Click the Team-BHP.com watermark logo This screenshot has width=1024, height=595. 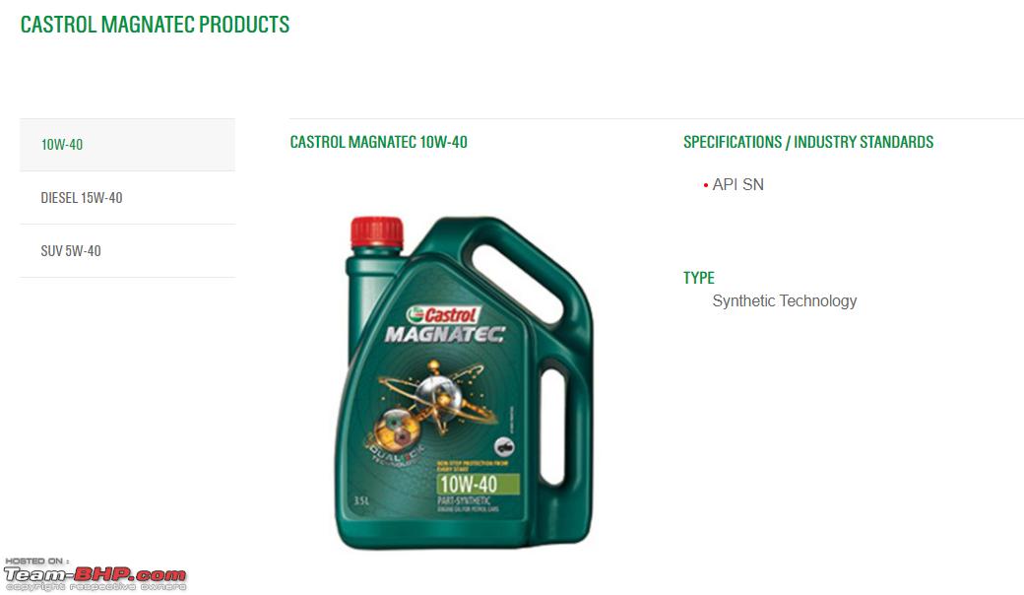96,574
